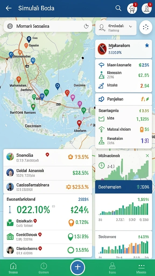Screen dimensions: 155x276
Task: Tap the heart icon in search bar
Action: click(86, 26)
